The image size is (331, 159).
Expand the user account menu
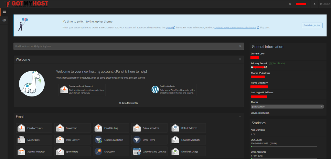tap(303, 4)
